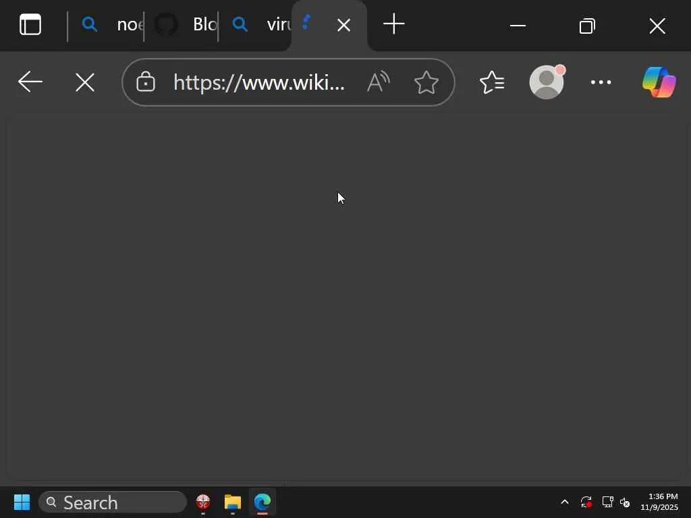Open a new tab with plus button

[394, 24]
